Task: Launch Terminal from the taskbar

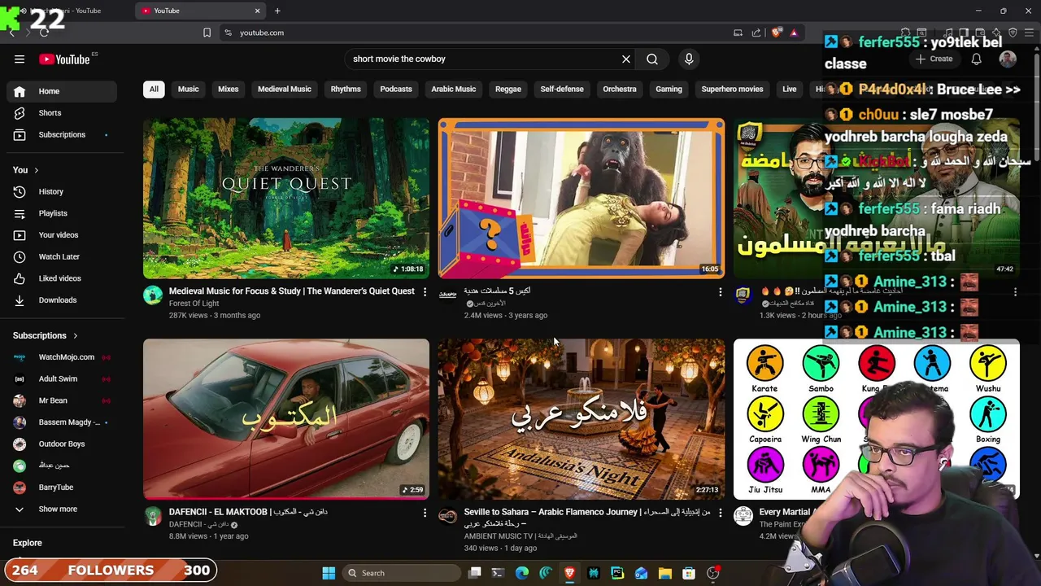Action: (x=498, y=573)
